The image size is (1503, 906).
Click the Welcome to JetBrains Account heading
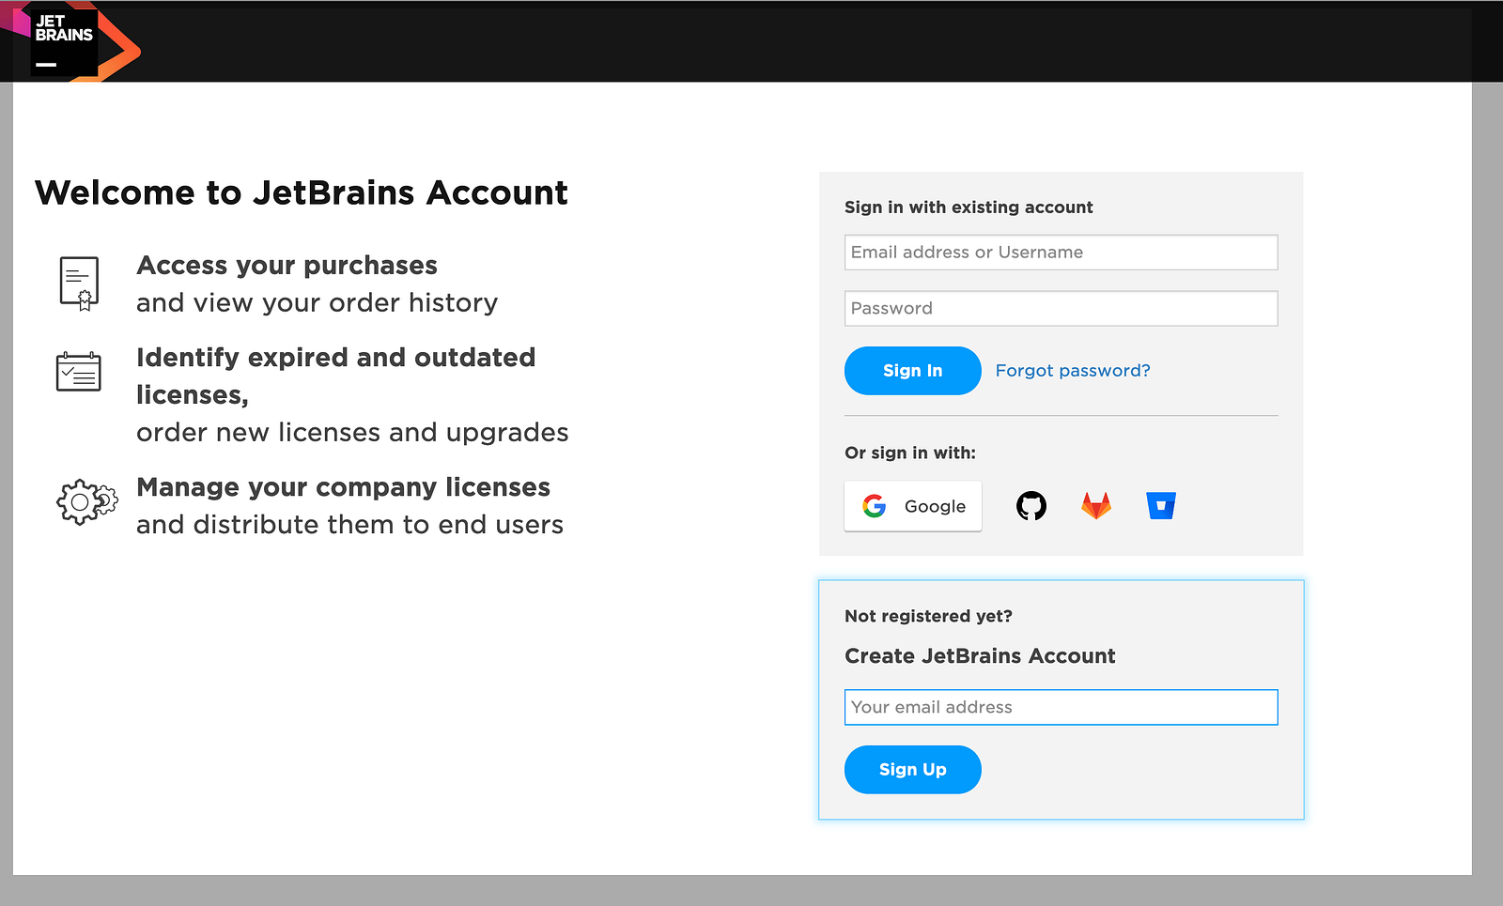pyautogui.click(x=302, y=192)
